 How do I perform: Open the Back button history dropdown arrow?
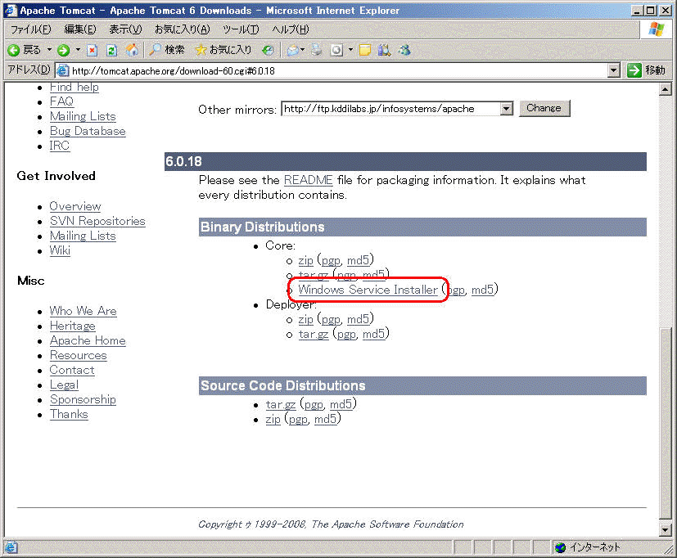click(48, 50)
